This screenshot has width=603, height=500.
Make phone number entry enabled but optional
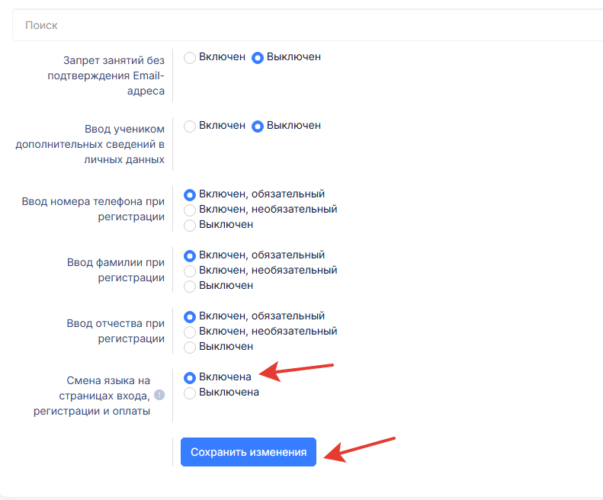click(190, 210)
